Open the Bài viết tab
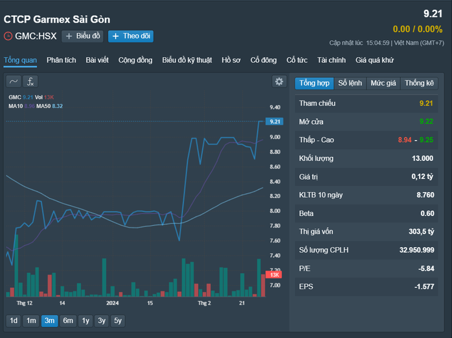The height and width of the screenshot is (338, 452). (97, 60)
